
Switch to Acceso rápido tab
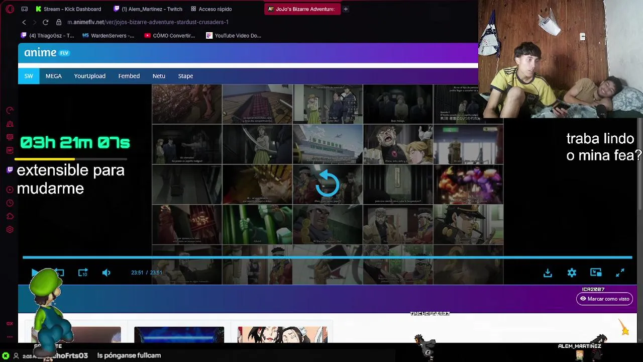(x=211, y=9)
